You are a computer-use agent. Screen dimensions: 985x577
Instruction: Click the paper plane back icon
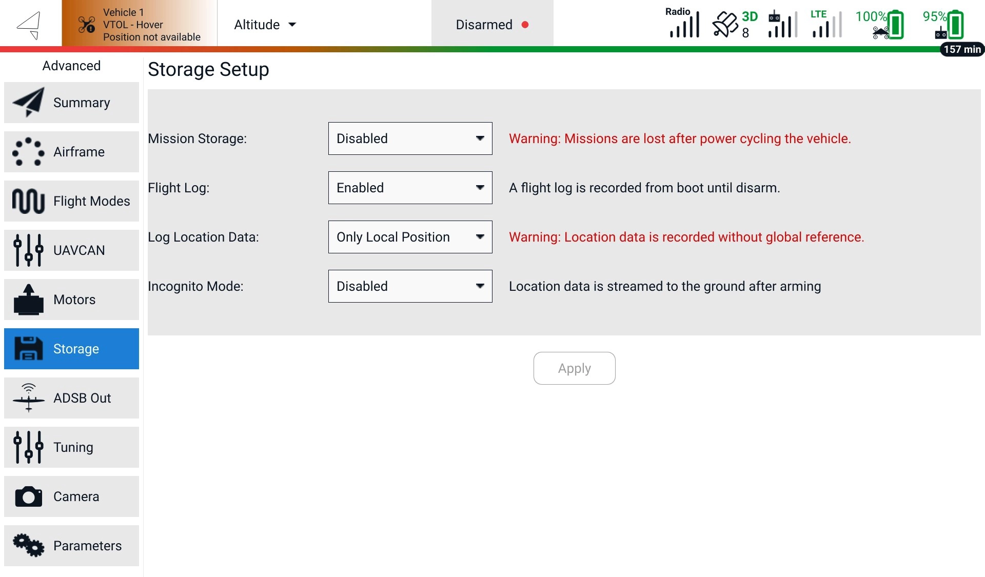pyautogui.click(x=29, y=25)
